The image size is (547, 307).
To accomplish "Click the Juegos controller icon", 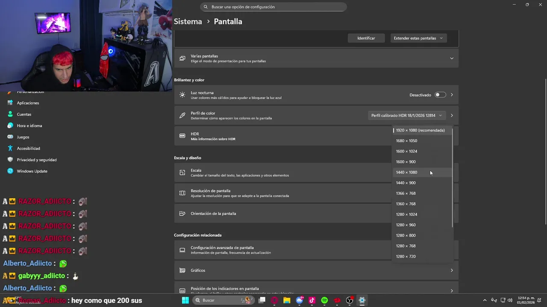I will [10, 137].
